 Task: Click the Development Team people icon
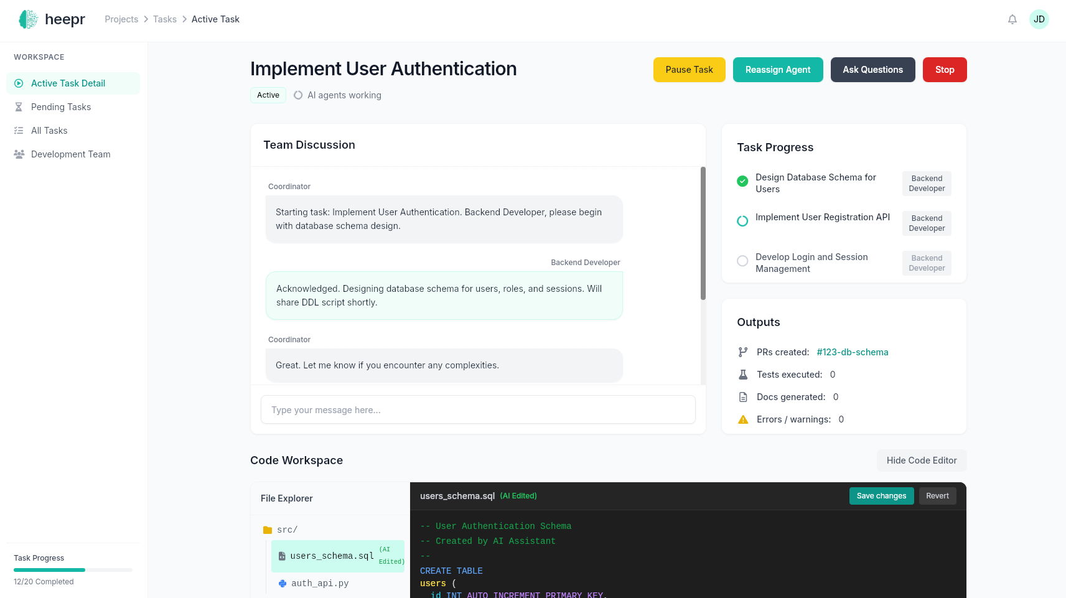pos(19,154)
